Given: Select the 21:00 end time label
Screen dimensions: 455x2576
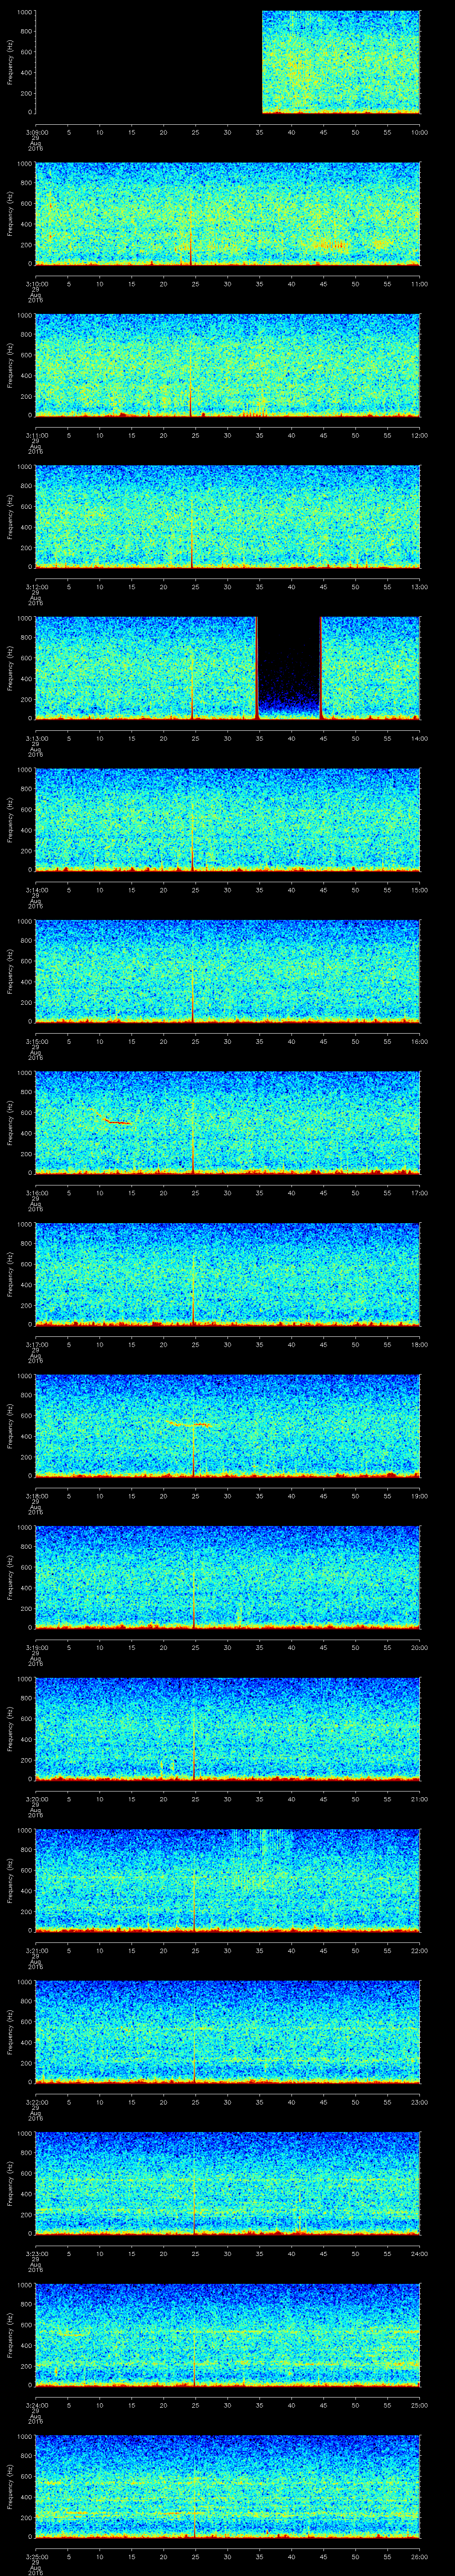Looking at the screenshot, I should (419, 1798).
